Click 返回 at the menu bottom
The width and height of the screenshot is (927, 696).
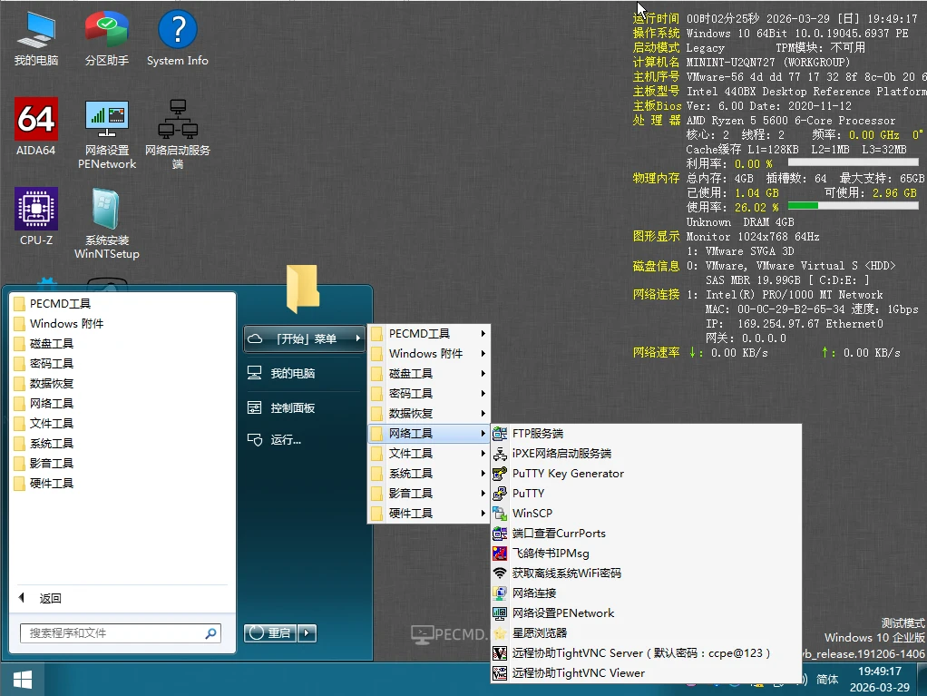[x=43, y=598]
